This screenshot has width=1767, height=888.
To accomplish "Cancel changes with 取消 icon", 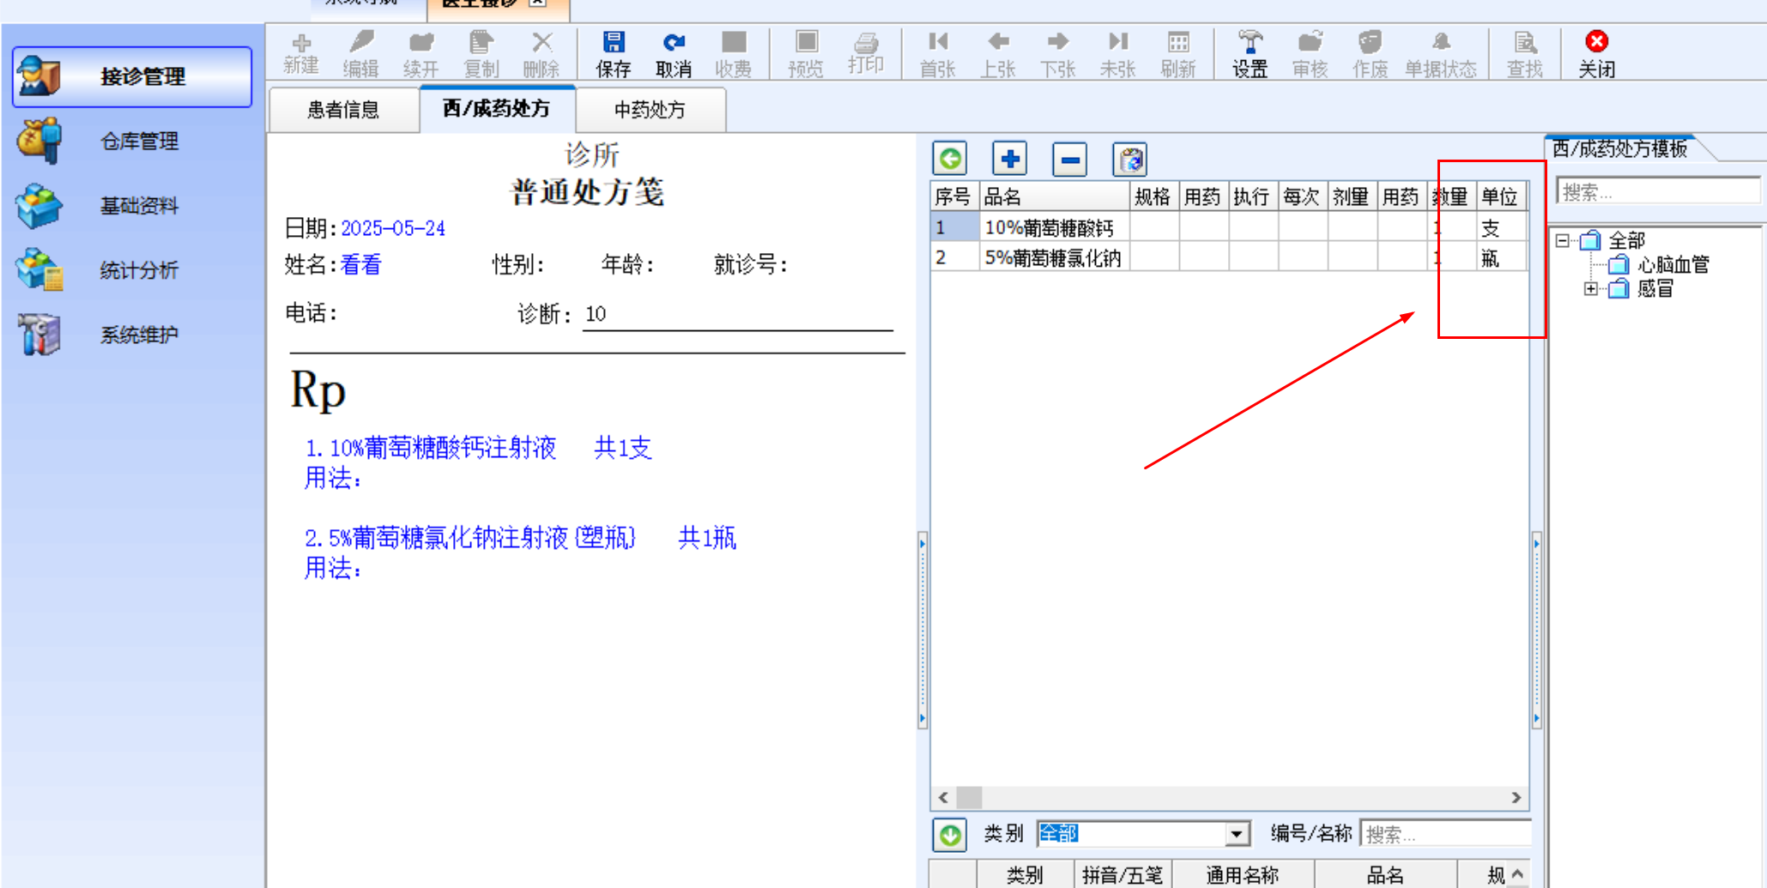I will tap(674, 55).
